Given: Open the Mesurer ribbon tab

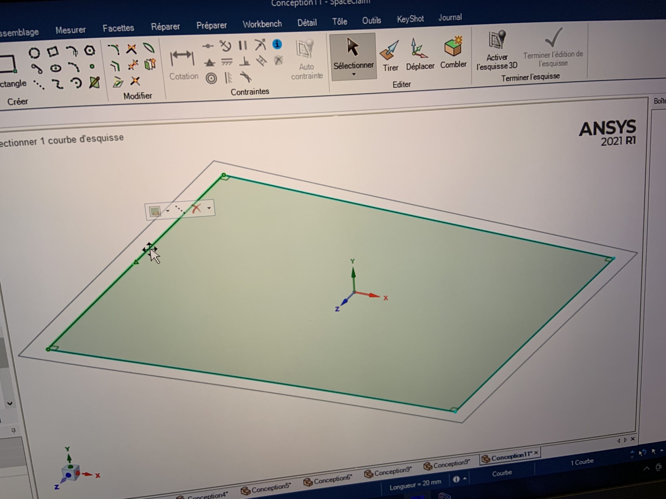Looking at the screenshot, I should (71, 30).
